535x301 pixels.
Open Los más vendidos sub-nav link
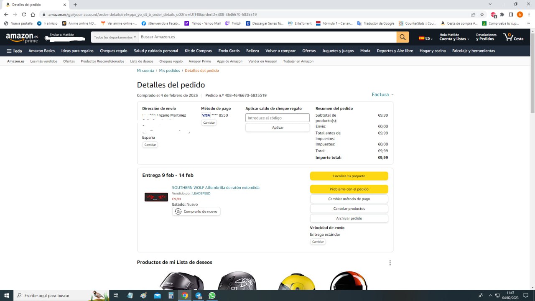pyautogui.click(x=43, y=61)
